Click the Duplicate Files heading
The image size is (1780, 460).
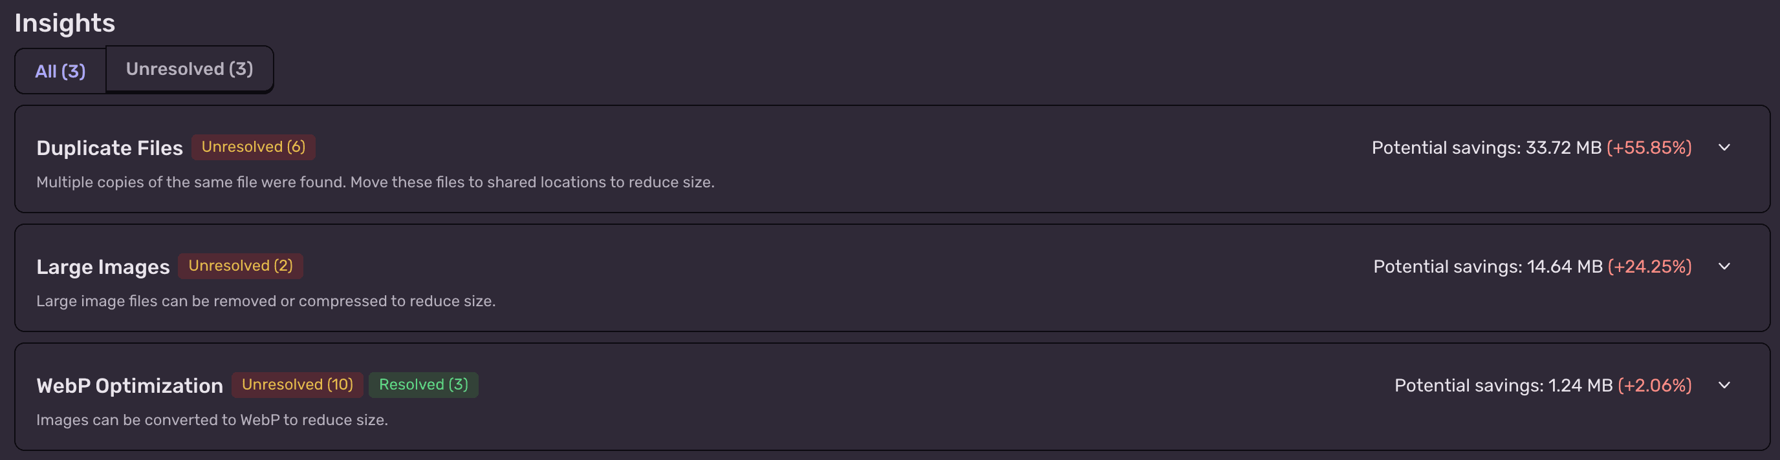tap(109, 148)
